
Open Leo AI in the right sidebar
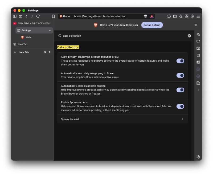198,34
